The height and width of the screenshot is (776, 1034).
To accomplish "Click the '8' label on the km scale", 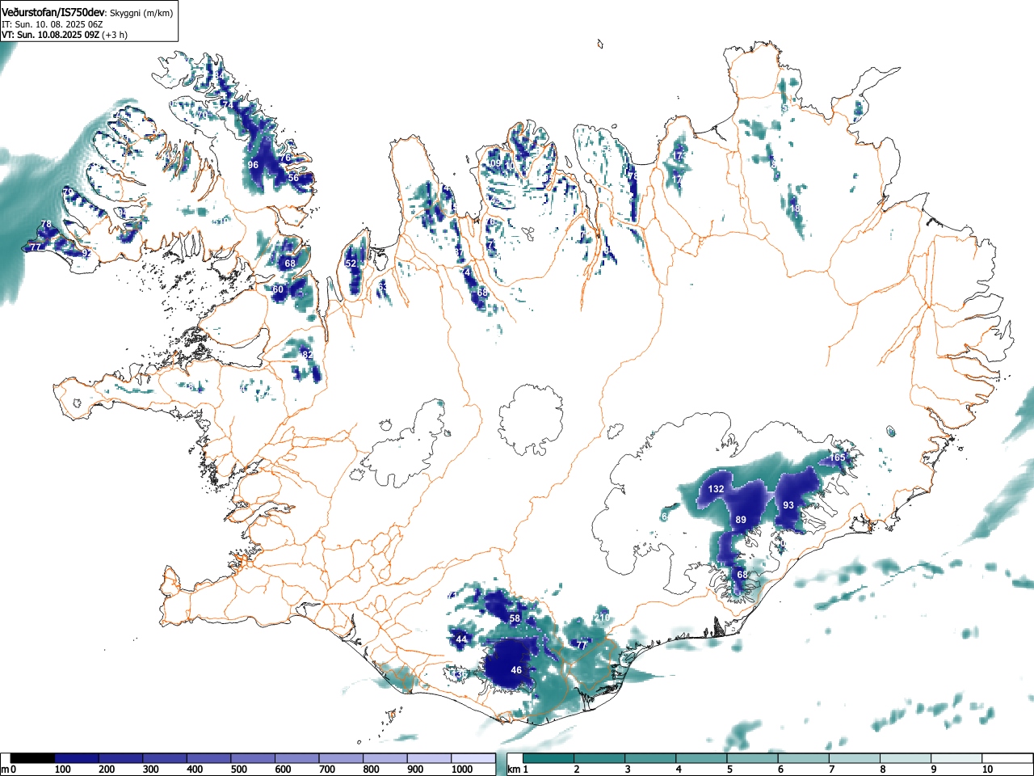I will (x=883, y=770).
